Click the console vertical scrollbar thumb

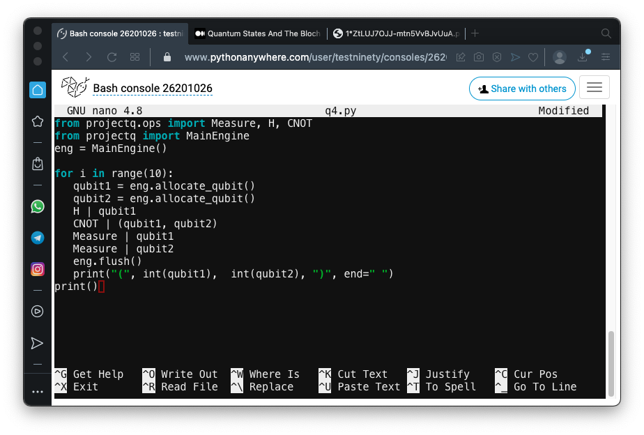pos(611,363)
